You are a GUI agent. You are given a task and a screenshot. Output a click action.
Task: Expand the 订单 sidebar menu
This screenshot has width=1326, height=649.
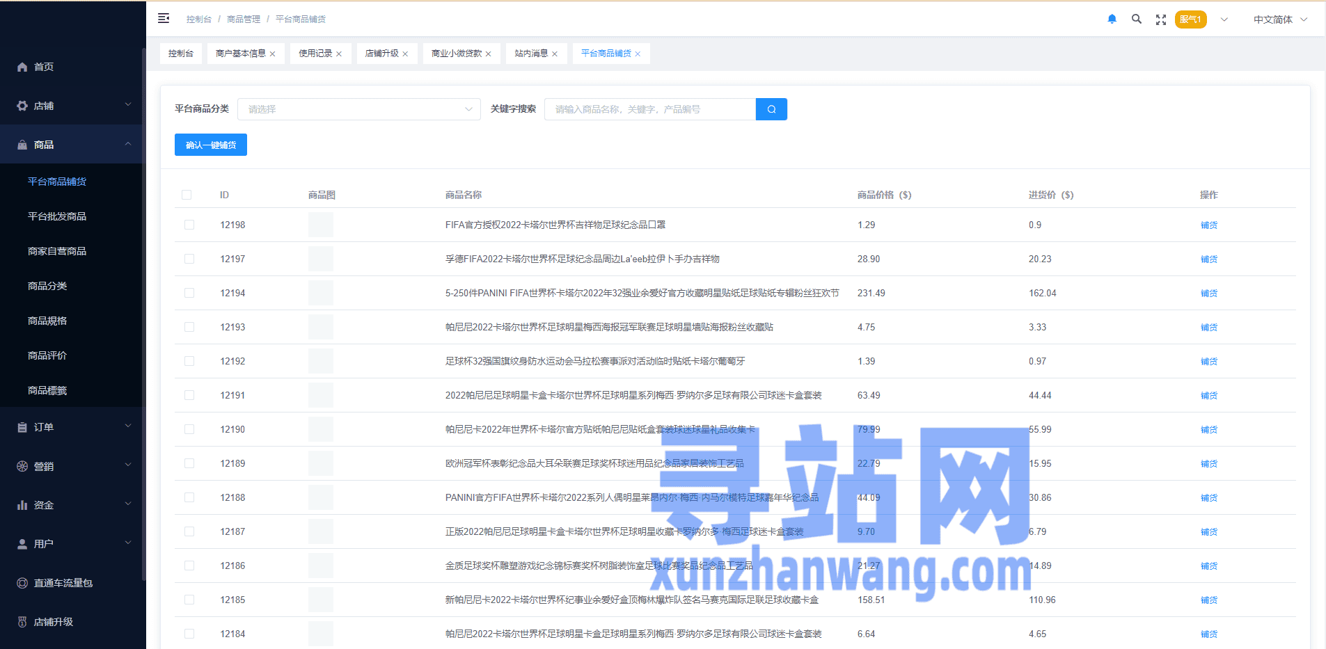tap(73, 427)
